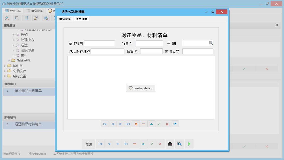Click the 案件编号 input field
Viewport: 284px width, 160px height.
coord(99,43)
